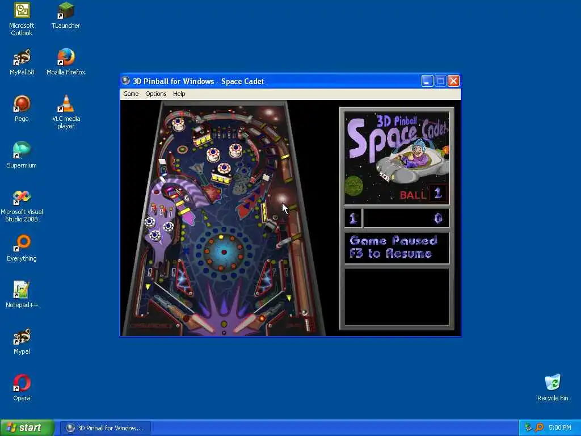This screenshot has height=436, width=581.
Task: Minimize the 3D Pinball window
Action: pos(427,81)
